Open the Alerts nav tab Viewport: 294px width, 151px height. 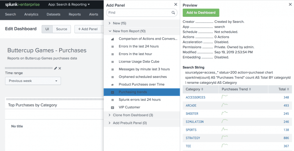pos(94,14)
